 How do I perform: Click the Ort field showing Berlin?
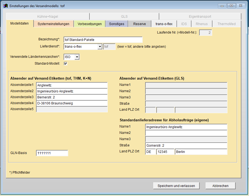coord(201,152)
